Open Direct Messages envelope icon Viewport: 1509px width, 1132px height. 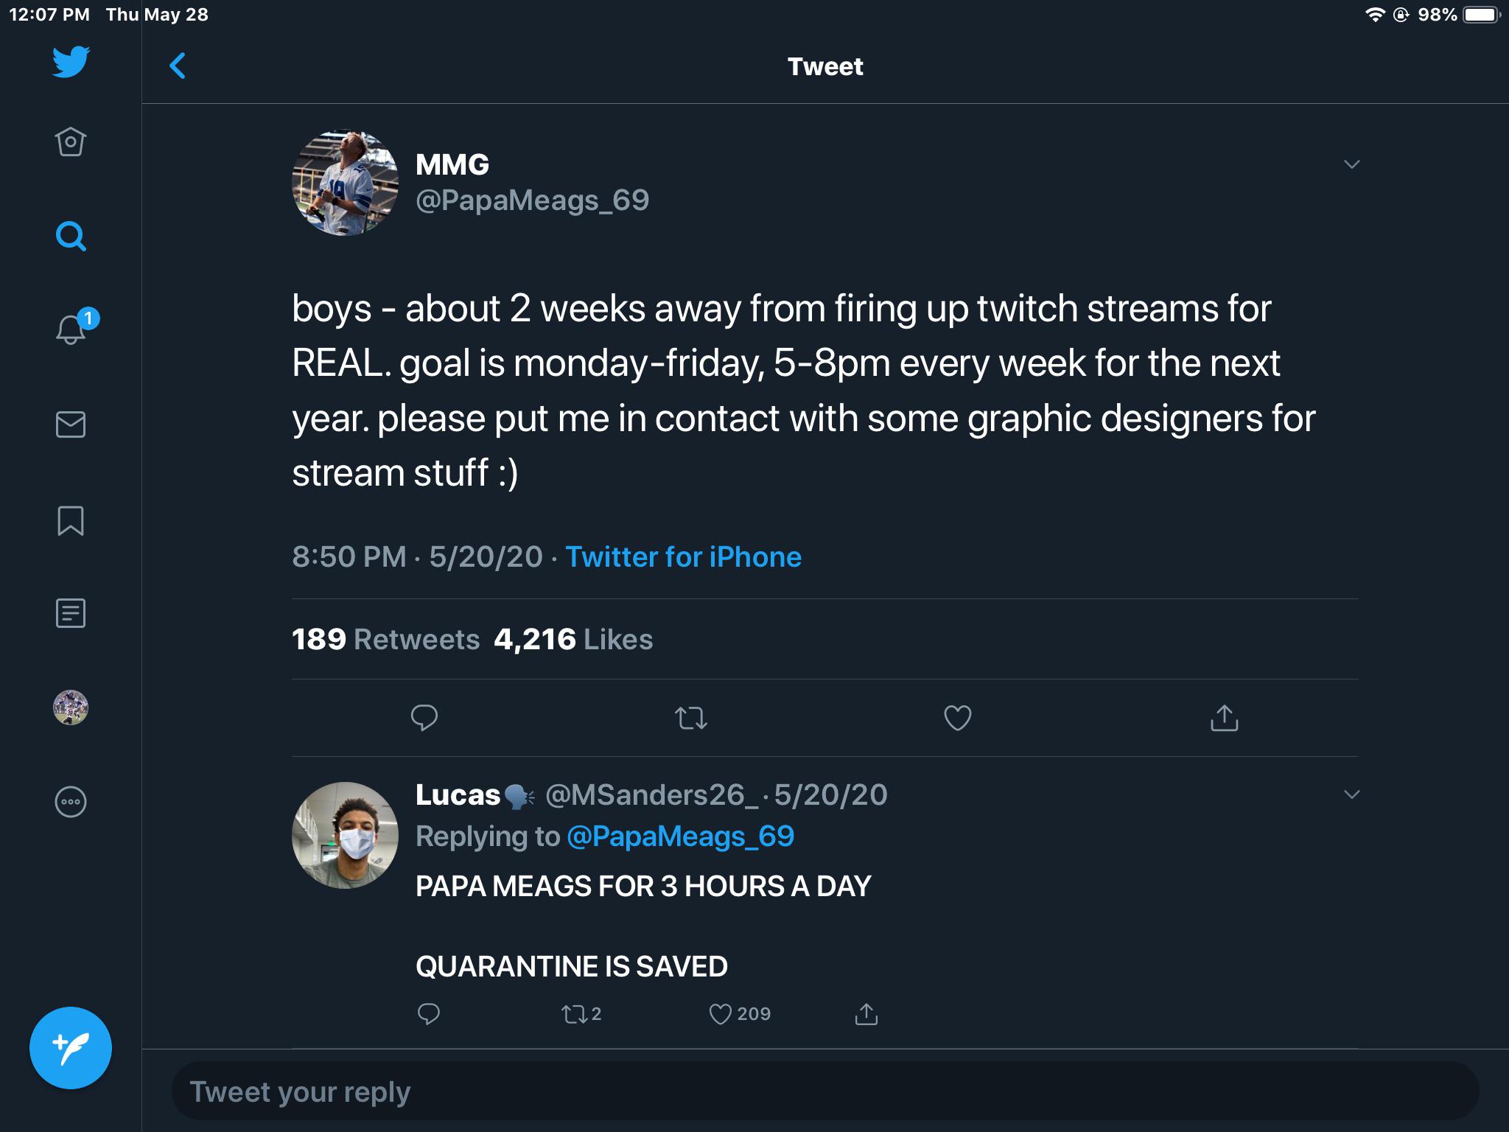(71, 424)
